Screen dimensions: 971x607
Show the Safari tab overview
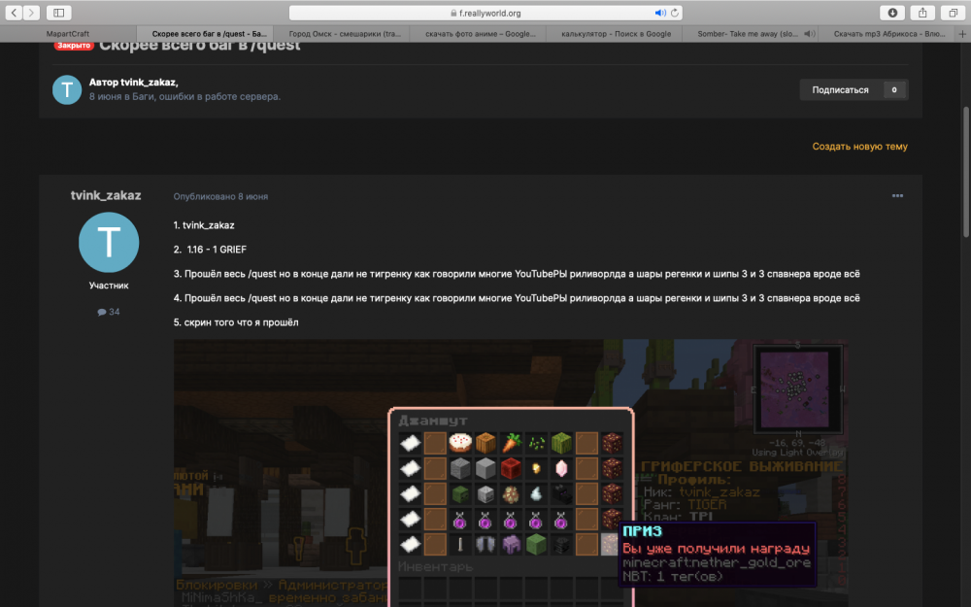954,13
